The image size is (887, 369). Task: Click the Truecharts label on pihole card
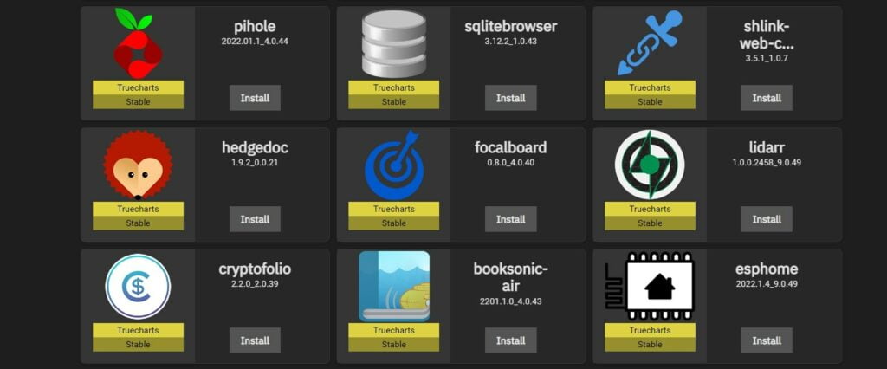click(x=138, y=87)
